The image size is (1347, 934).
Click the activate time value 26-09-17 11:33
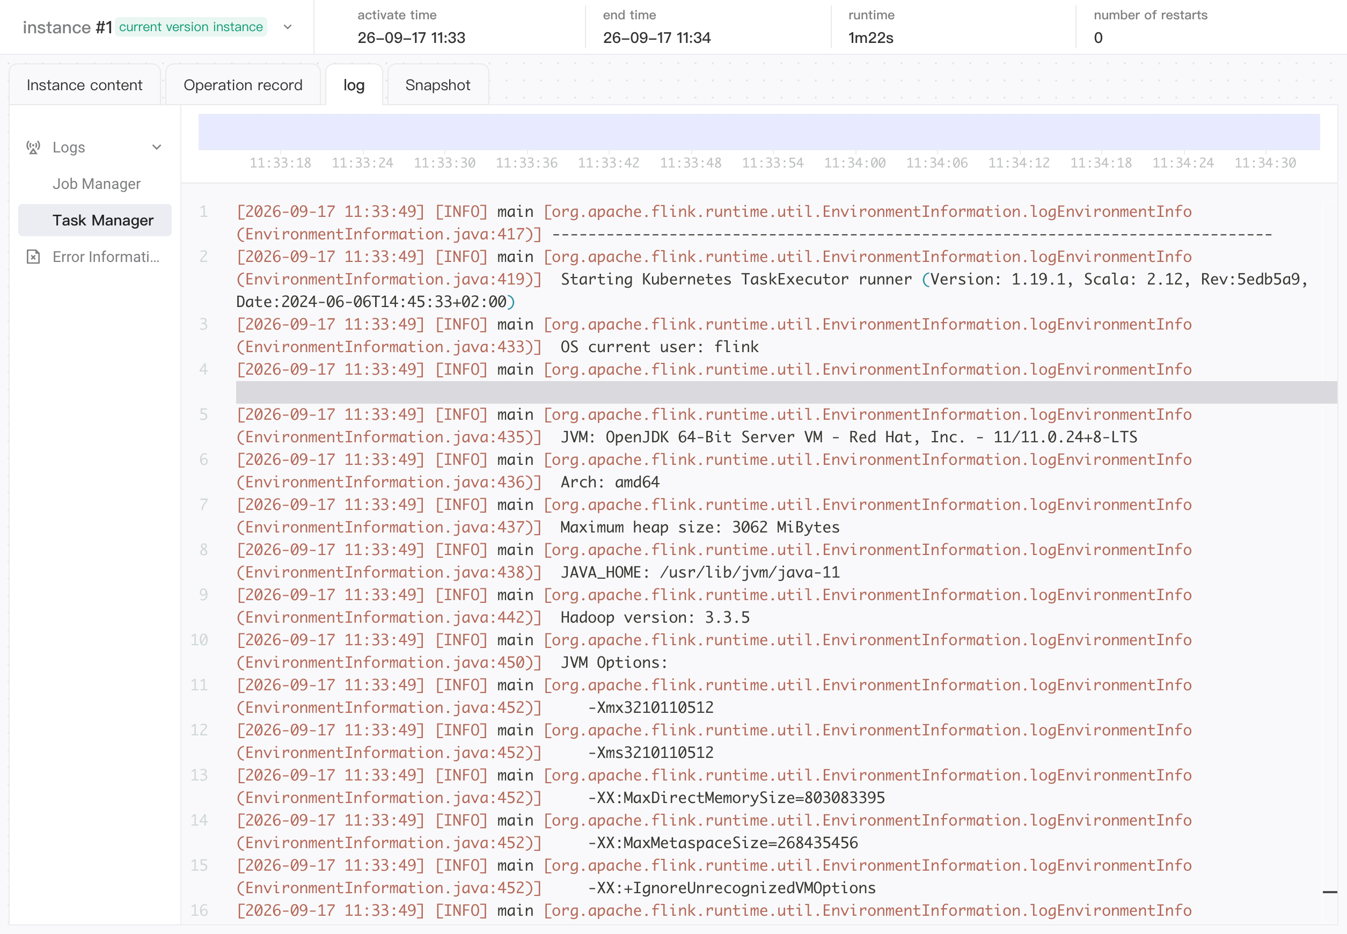point(412,38)
